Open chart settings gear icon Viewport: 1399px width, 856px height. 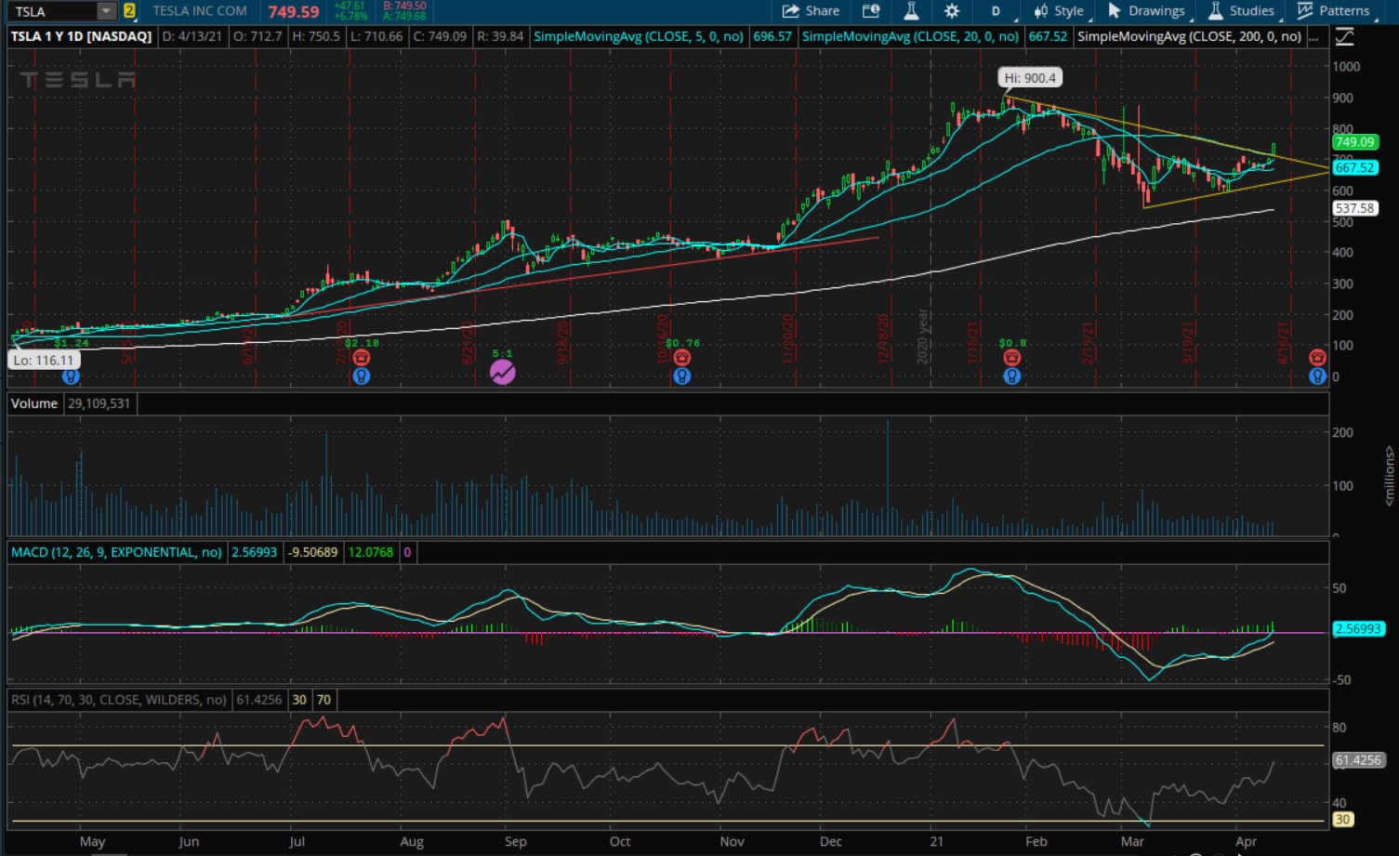pos(952,11)
